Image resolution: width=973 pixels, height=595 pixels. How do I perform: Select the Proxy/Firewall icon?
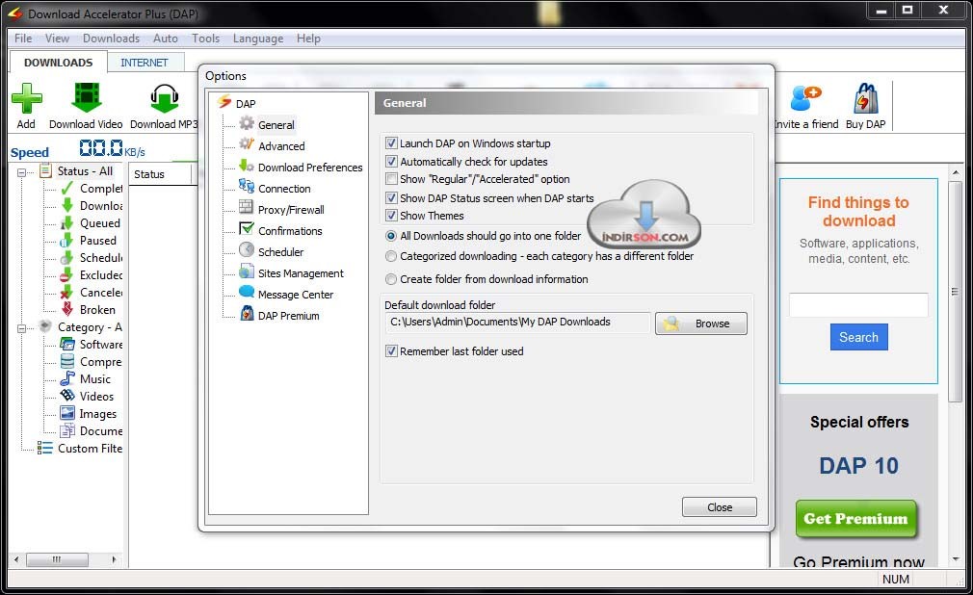pyautogui.click(x=247, y=207)
